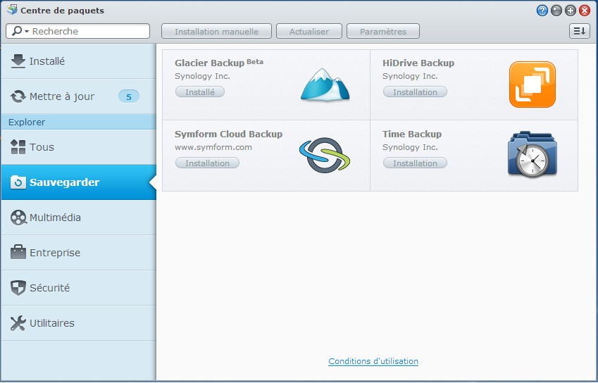Open the sort order options button
The height and width of the screenshot is (383, 598).
579,32
